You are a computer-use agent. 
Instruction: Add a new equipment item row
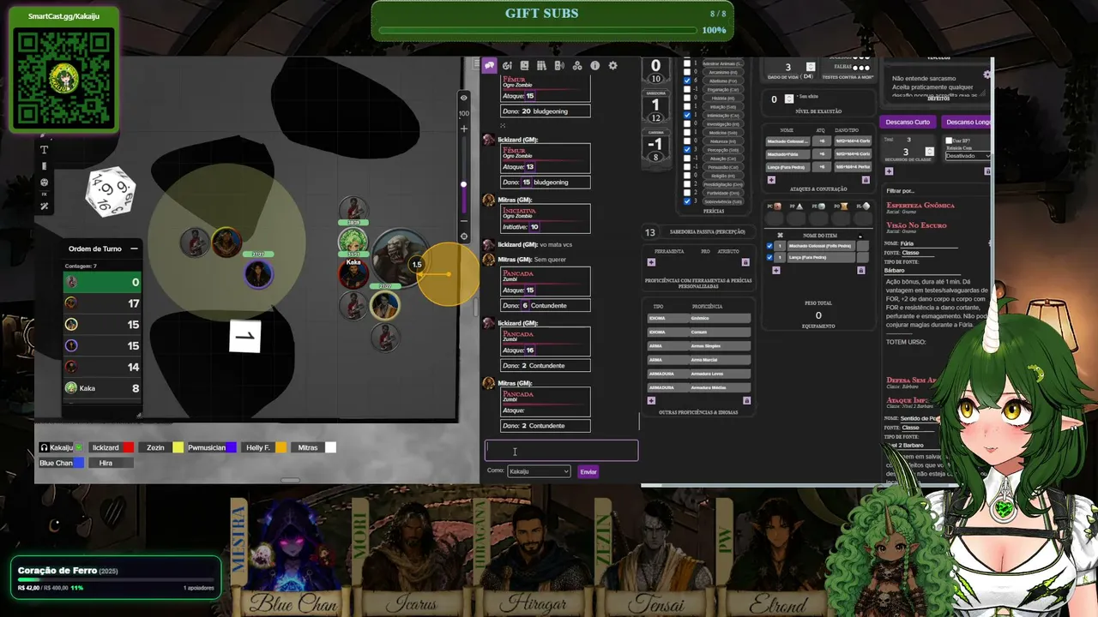coord(776,270)
